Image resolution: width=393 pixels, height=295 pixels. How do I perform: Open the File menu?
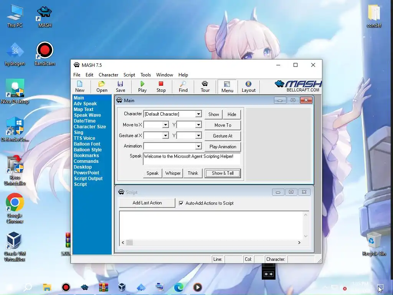(77, 75)
